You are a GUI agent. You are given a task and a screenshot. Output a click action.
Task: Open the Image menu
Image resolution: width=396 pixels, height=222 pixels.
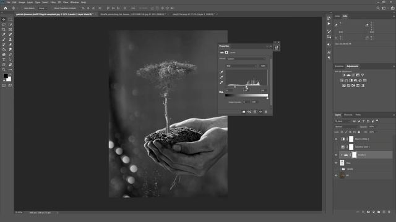coord(22,2)
